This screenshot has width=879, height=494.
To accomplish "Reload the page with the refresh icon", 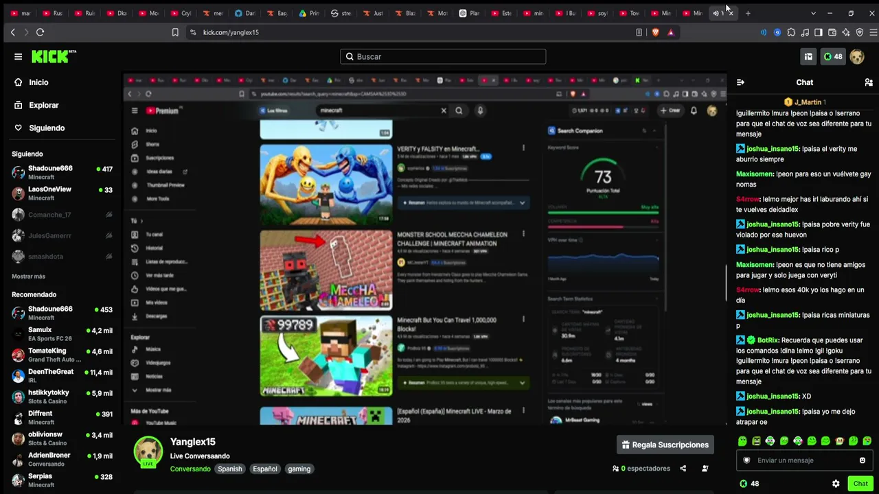I will pos(40,32).
